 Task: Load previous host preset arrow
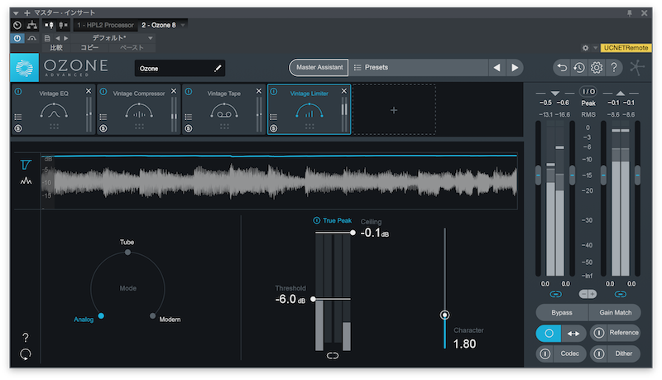58,38
